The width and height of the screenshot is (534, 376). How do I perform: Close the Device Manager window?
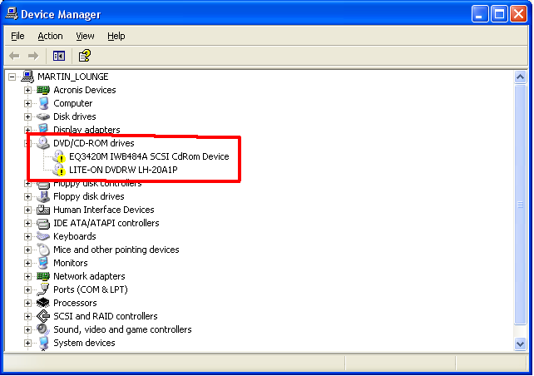(x=519, y=14)
